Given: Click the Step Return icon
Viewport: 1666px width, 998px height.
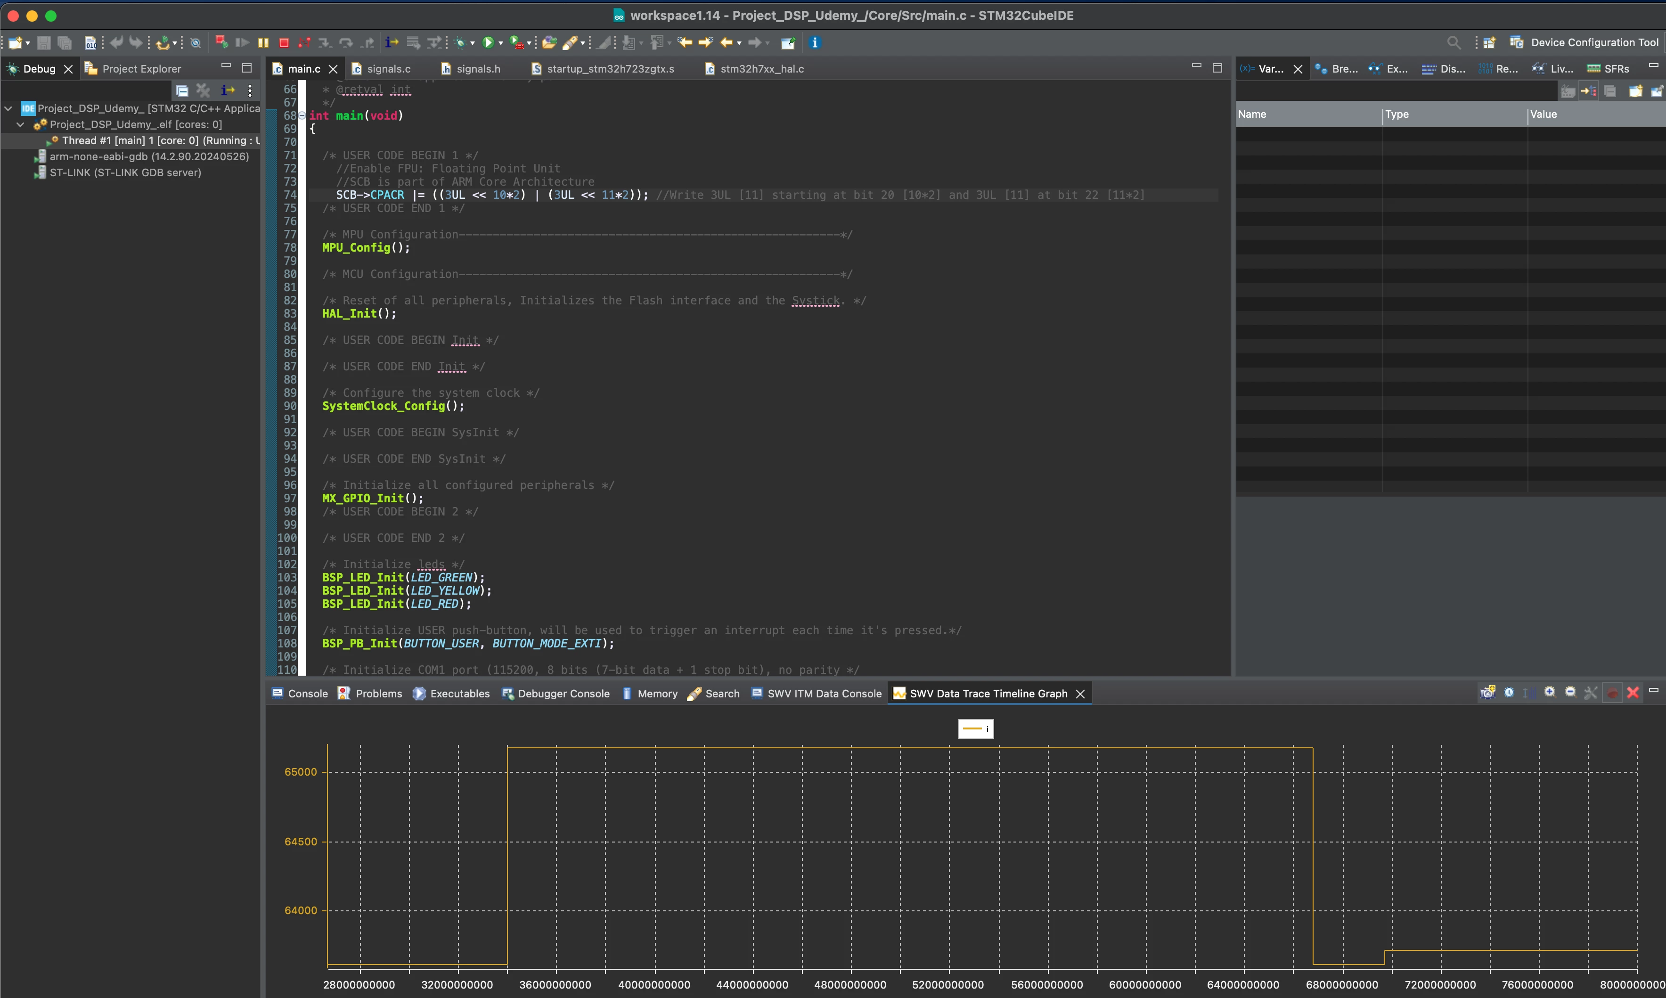Looking at the screenshot, I should 367,42.
